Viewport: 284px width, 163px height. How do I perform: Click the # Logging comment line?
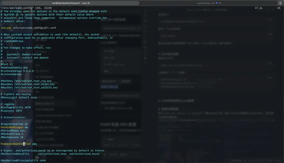tap(7, 104)
